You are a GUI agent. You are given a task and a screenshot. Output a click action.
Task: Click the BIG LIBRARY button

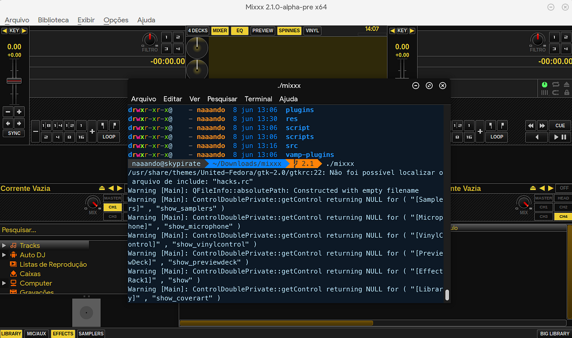tap(554, 333)
